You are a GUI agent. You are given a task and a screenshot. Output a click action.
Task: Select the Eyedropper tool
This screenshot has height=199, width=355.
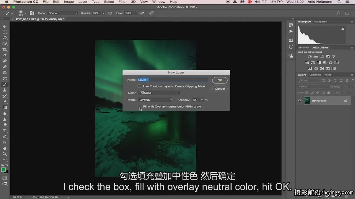[5, 56]
